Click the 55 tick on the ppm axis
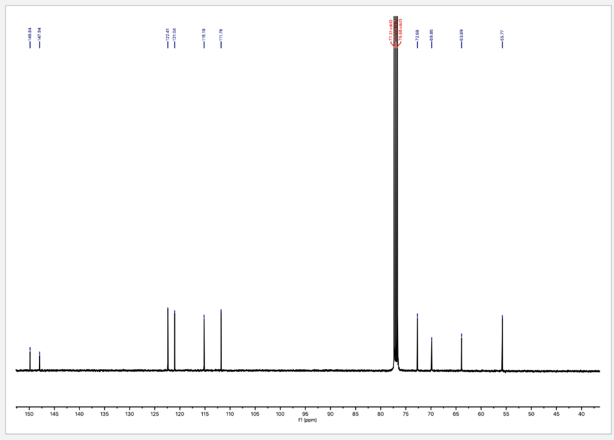The height and width of the screenshot is (440, 614). click(x=506, y=414)
